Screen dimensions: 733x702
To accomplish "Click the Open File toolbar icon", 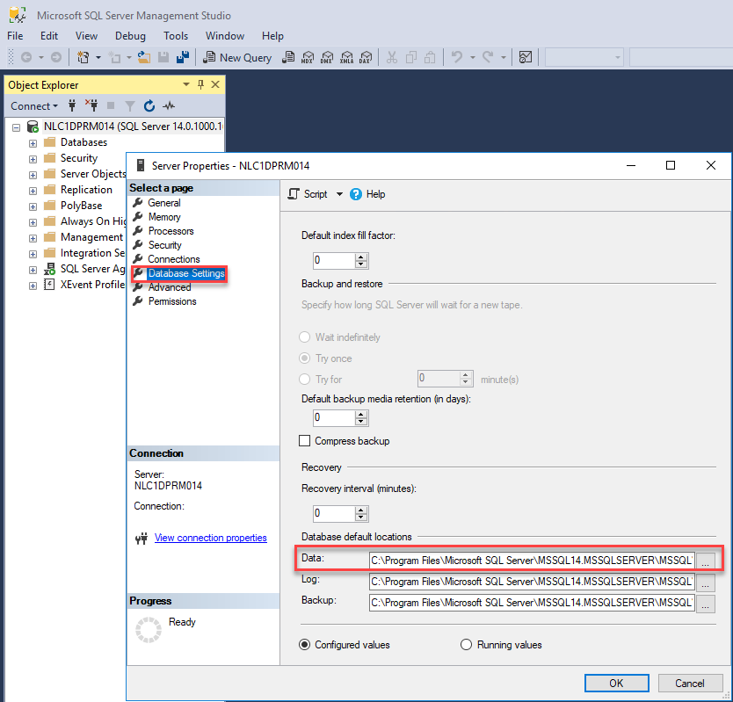I will point(143,57).
